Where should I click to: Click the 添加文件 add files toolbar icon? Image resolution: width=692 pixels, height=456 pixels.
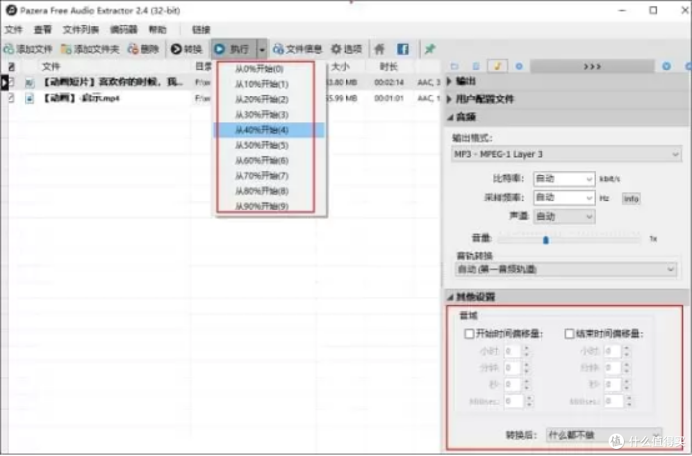click(x=8, y=49)
